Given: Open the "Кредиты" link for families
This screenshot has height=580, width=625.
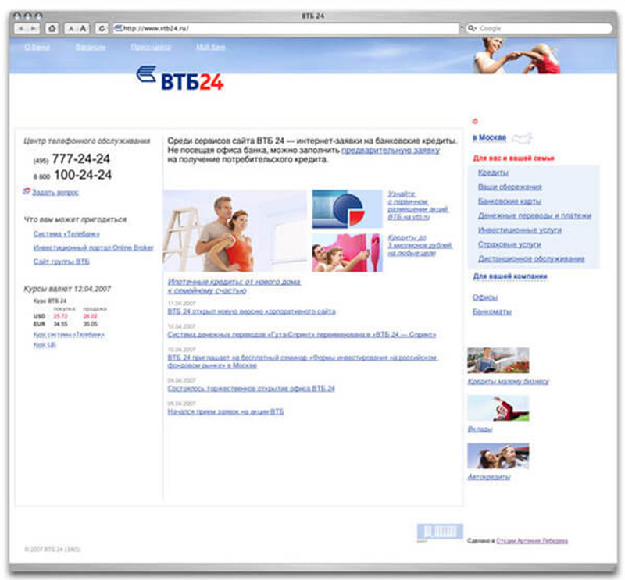Looking at the screenshot, I should pyautogui.click(x=492, y=172).
